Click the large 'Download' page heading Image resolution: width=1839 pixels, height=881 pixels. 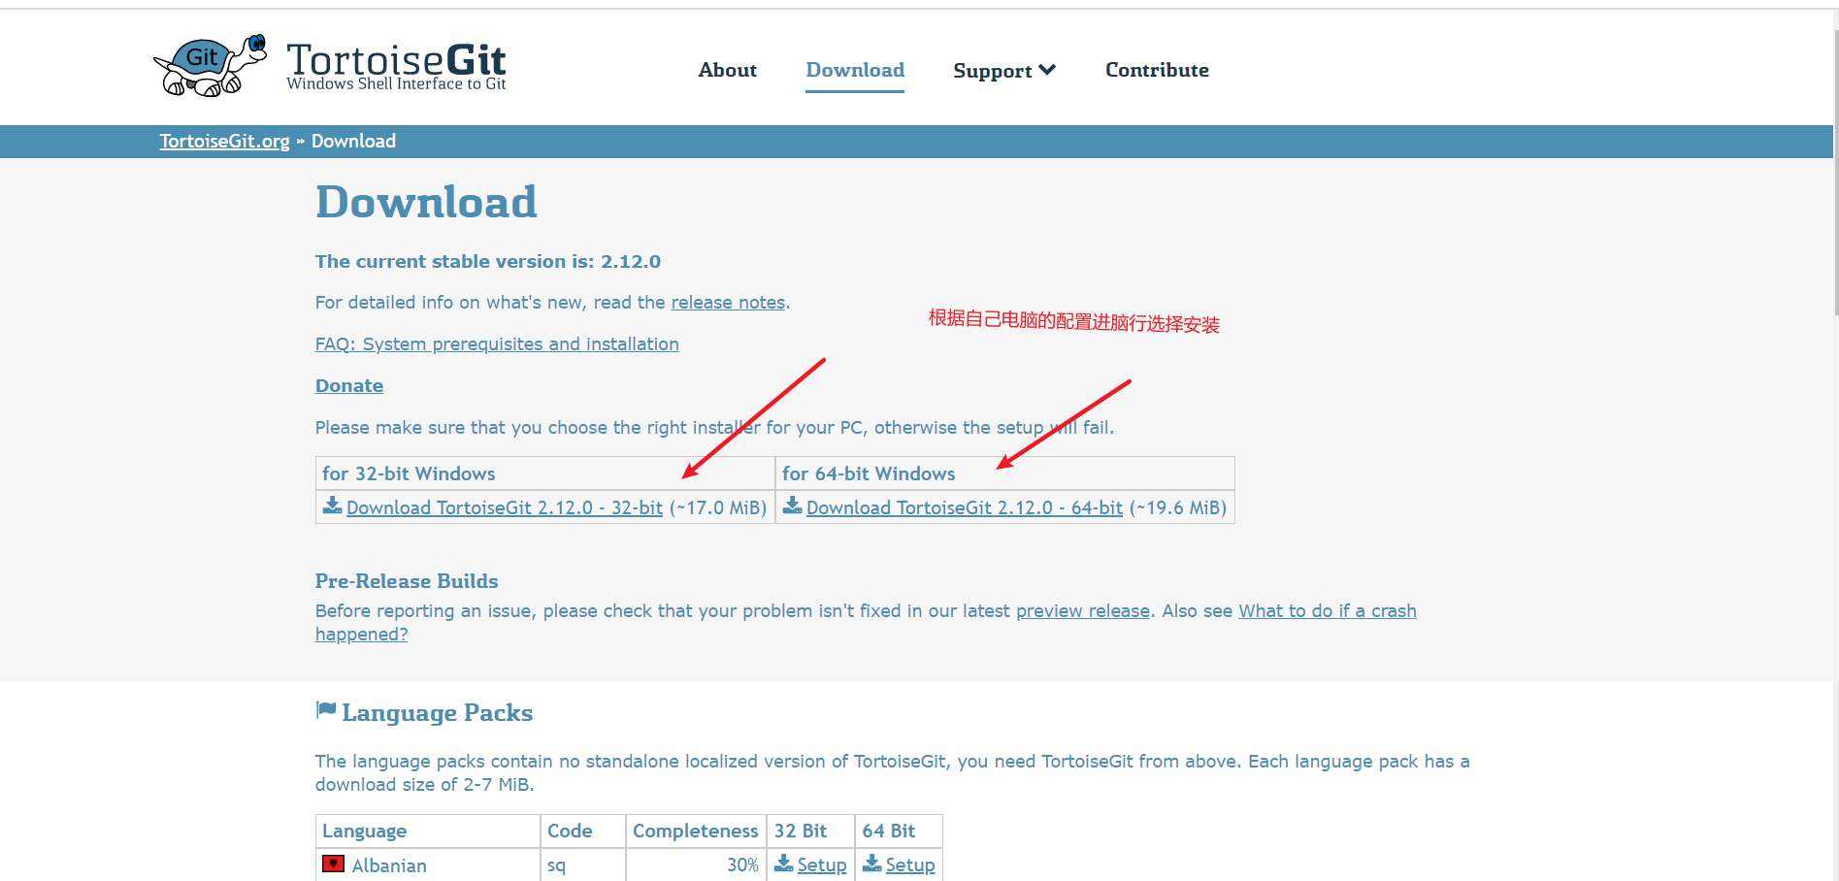(426, 203)
